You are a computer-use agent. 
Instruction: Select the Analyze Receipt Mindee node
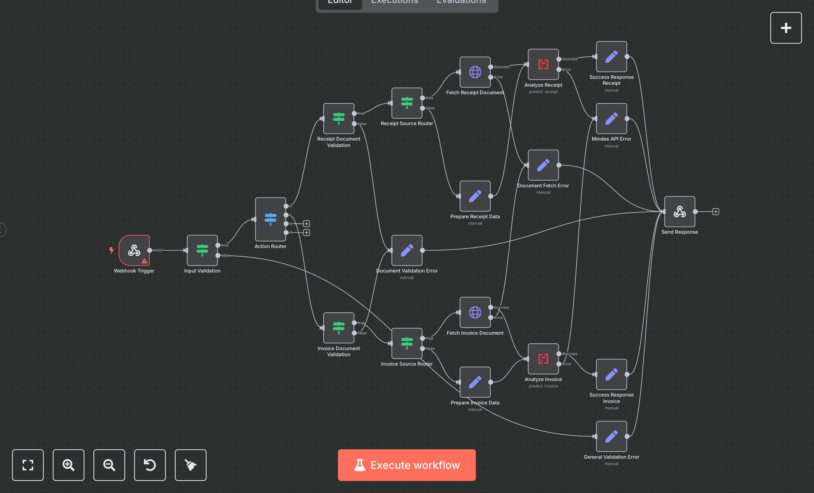coord(543,64)
